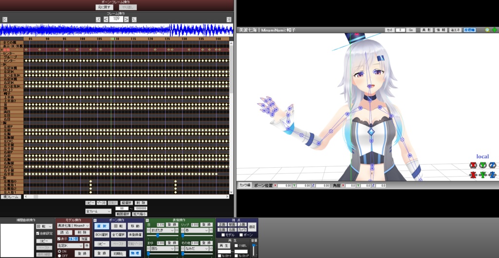The height and width of the screenshot is (258, 499).
Task: Click the 元に戻す undo button
Action: [x=104, y=7]
